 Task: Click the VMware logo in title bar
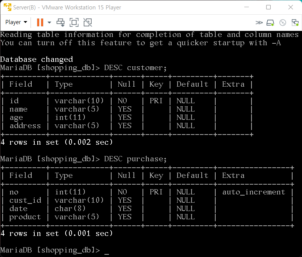8,7
